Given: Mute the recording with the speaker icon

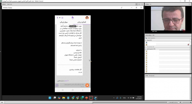Looking at the screenshot, I should point(180,102).
